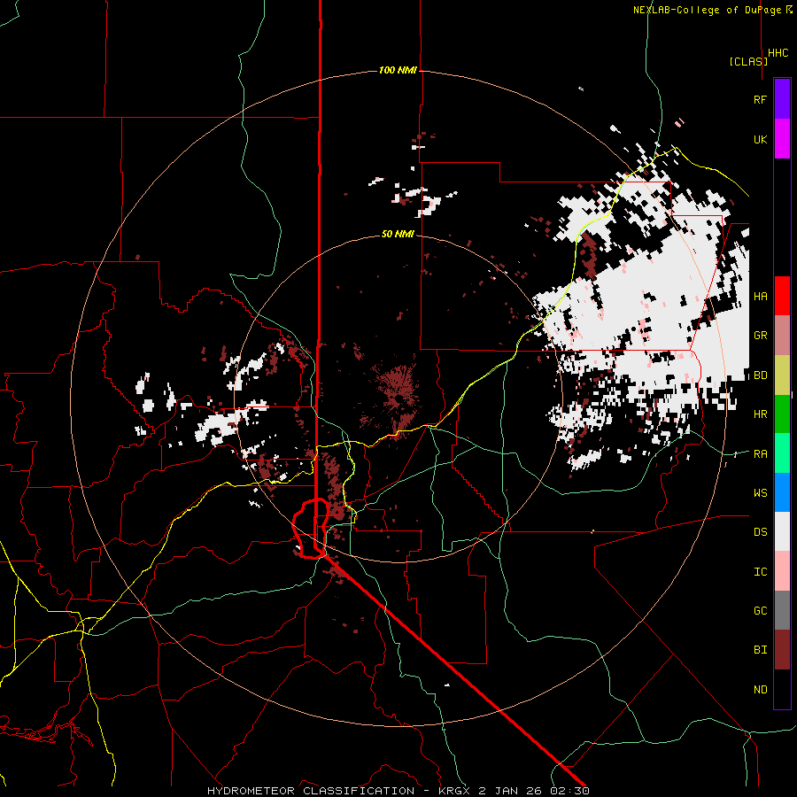The width and height of the screenshot is (797, 797).
Task: Click the HHC product label
Action: coord(778,53)
